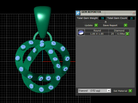The width and height of the screenshot is (138, 103).
Task: Run Update with its green arrow
Action: [96, 25]
